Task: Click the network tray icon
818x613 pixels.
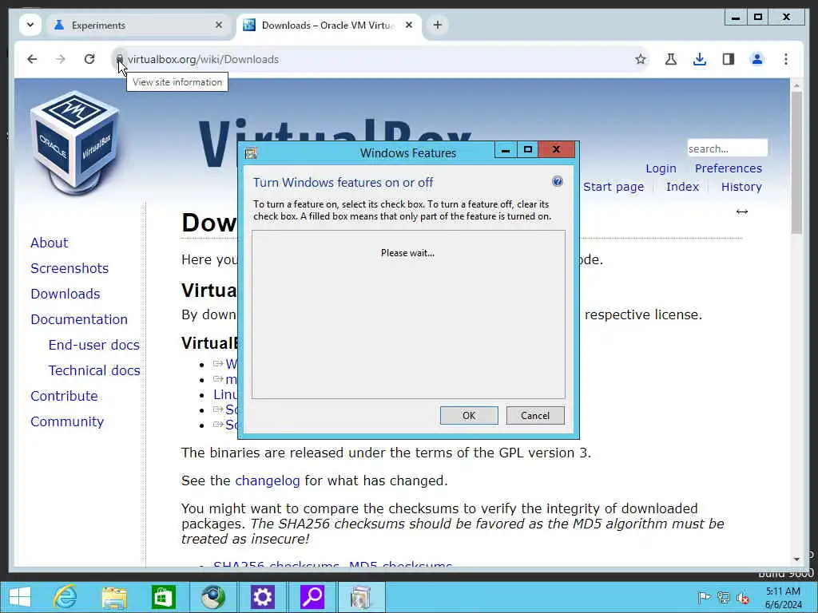Action: click(723, 597)
